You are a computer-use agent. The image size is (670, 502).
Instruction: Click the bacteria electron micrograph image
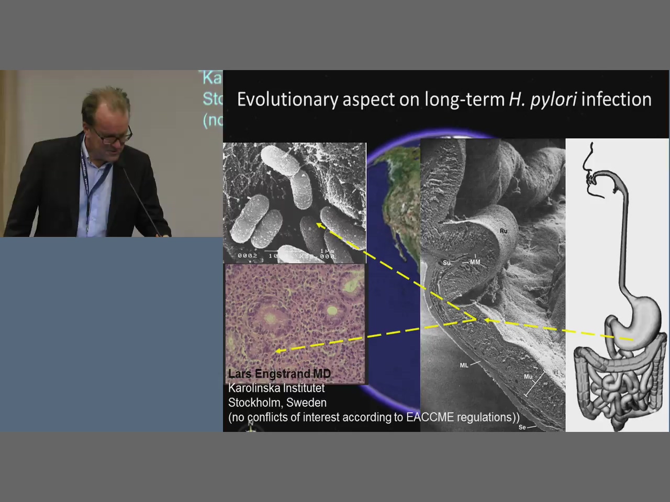click(x=295, y=202)
